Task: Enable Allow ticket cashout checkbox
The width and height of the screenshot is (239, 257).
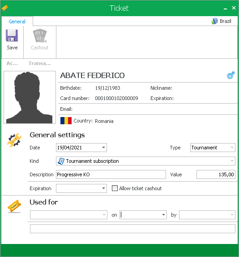Action: pyautogui.click(x=115, y=188)
